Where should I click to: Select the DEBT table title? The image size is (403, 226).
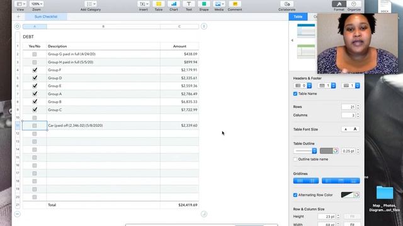tap(28, 37)
